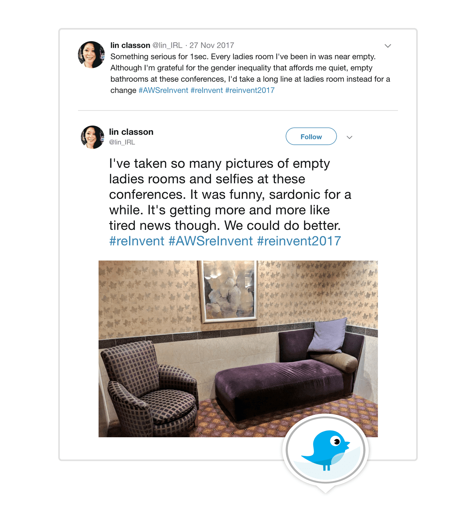Expand the chevron menu beside the Follow button
The image size is (476, 528).
(x=349, y=137)
